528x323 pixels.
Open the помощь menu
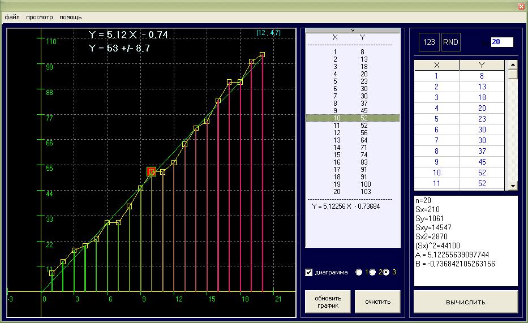[71, 17]
